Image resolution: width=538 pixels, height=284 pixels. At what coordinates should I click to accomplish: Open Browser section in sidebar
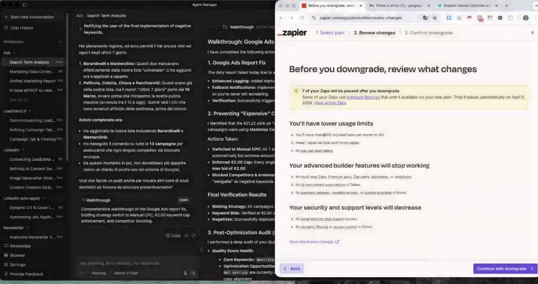14,255
